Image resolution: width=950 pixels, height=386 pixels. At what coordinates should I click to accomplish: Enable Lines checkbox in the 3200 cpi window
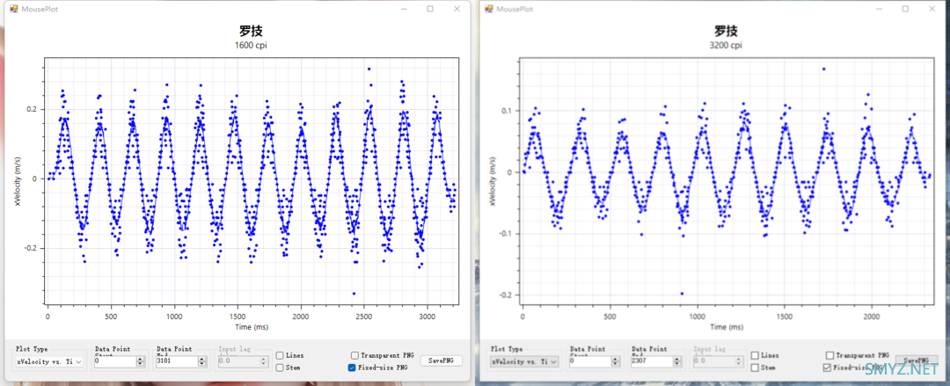755,356
